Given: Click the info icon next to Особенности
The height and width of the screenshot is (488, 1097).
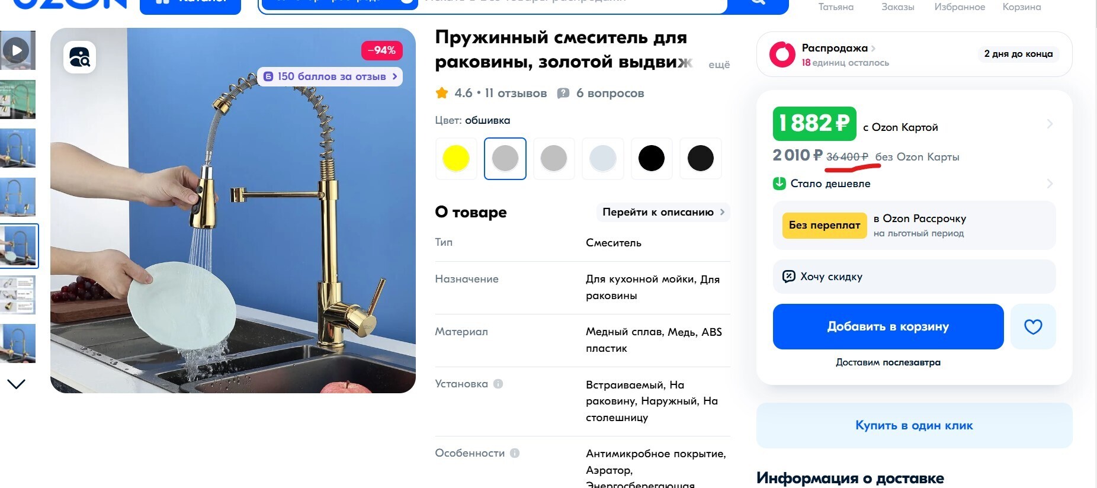Looking at the screenshot, I should (x=515, y=453).
